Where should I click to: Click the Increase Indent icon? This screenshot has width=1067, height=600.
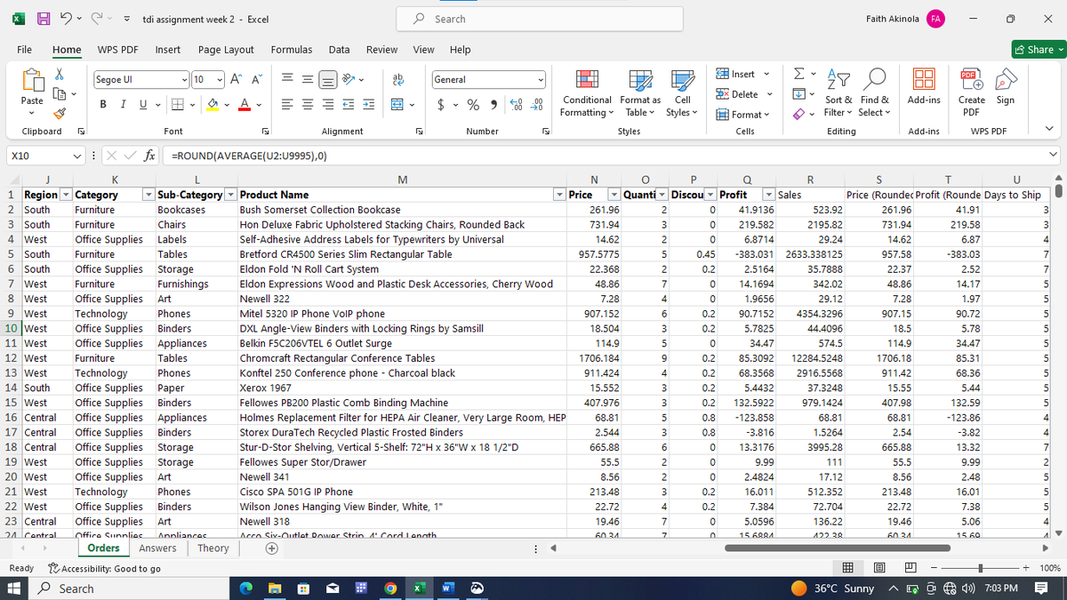coord(368,106)
